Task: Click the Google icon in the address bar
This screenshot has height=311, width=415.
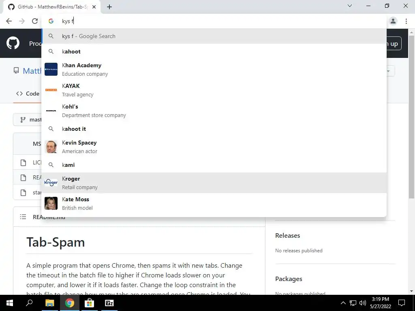Action: pos(51,21)
